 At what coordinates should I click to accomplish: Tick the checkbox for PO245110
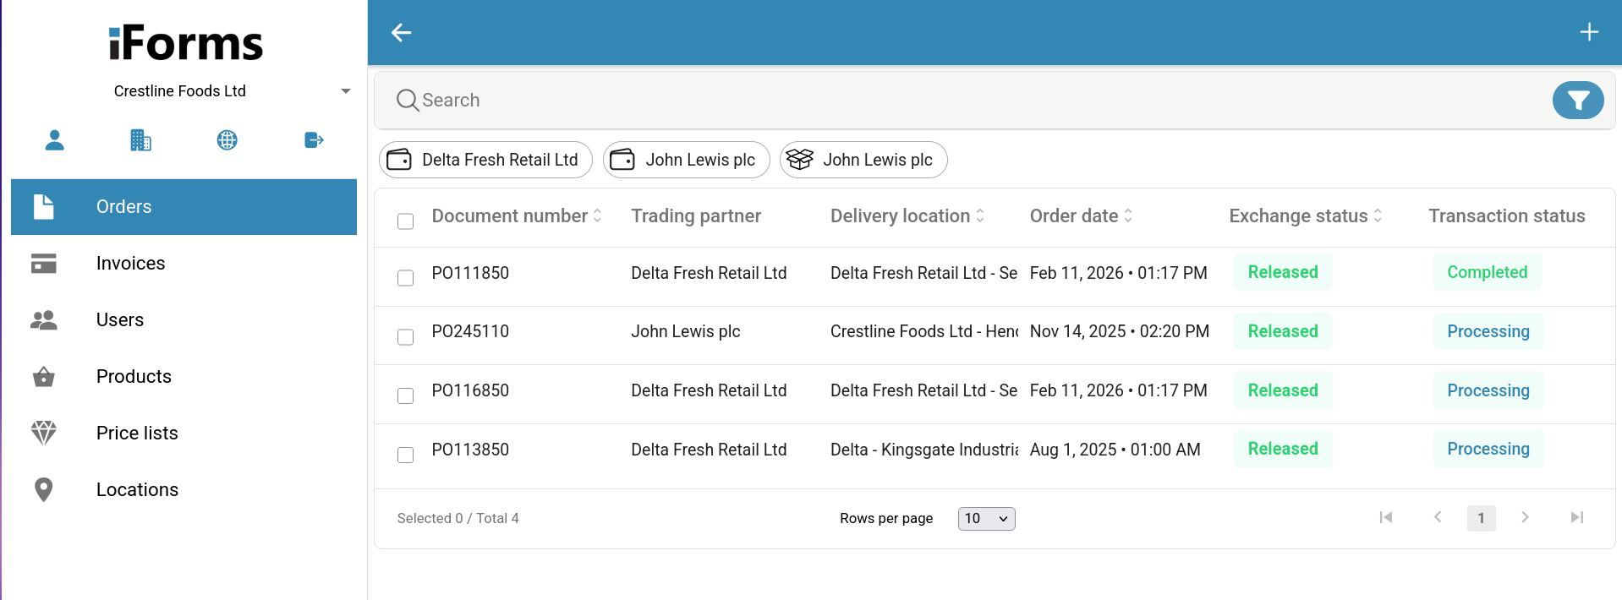pyautogui.click(x=406, y=337)
